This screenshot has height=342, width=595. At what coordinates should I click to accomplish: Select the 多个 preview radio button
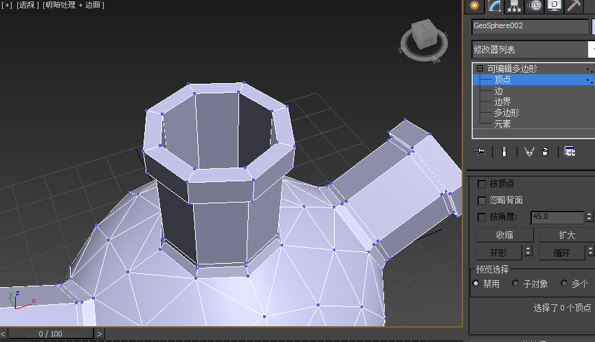564,283
